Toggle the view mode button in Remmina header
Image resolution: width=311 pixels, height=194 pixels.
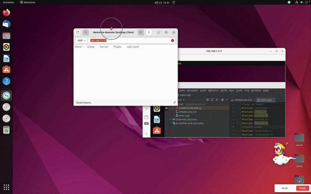[141, 33]
